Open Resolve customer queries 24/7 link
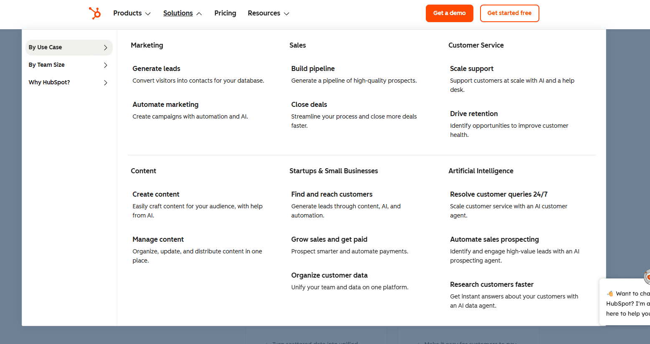 click(x=498, y=194)
